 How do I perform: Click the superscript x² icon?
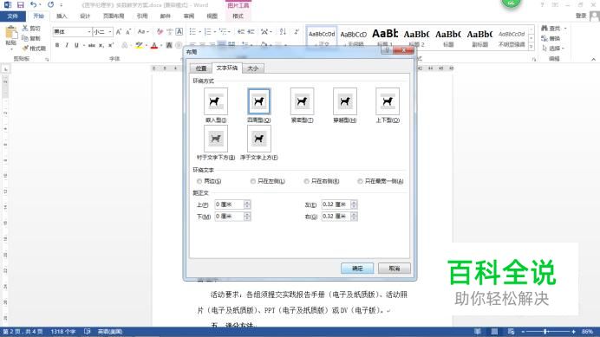[111, 45]
